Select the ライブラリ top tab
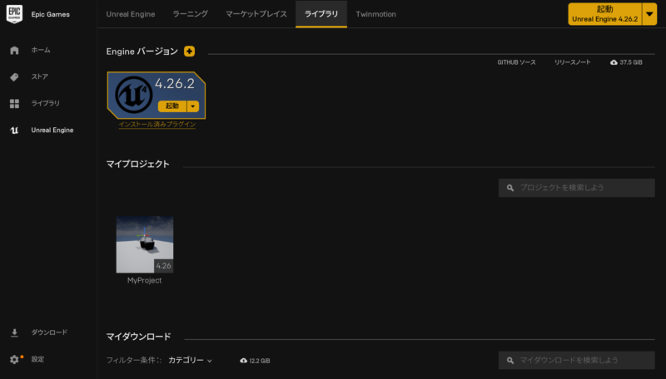Image resolution: width=666 pixels, height=379 pixels. (321, 14)
